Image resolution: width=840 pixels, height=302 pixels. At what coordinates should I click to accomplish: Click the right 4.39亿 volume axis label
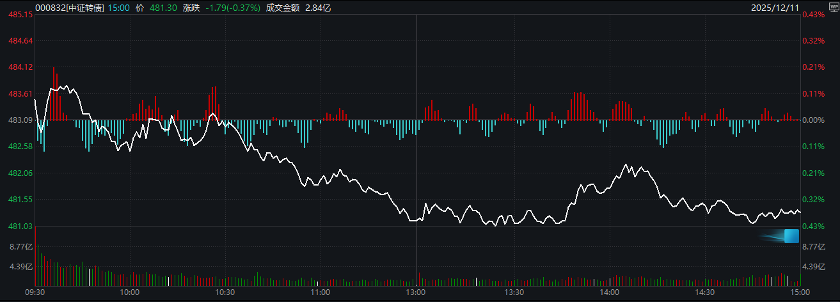click(814, 267)
